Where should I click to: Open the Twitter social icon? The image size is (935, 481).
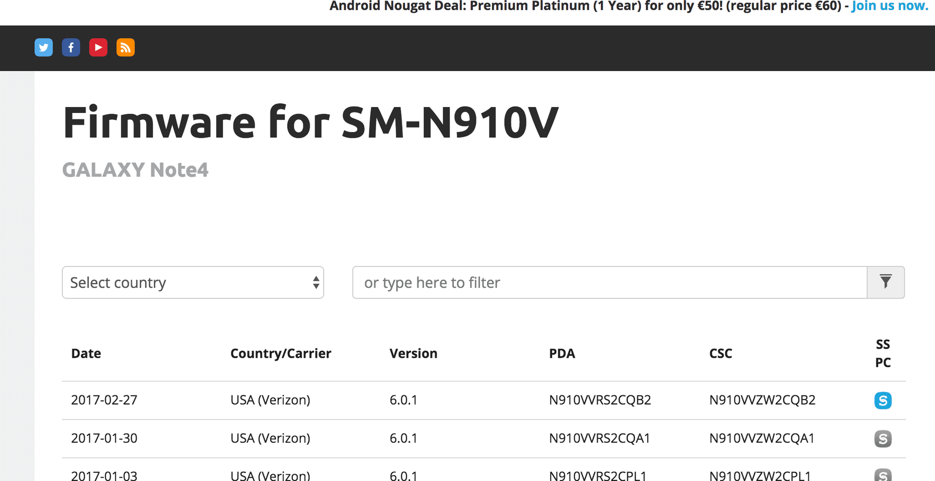tap(44, 47)
